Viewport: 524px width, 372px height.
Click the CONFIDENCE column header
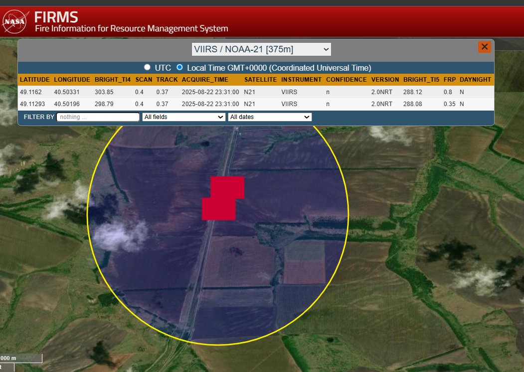[x=346, y=80]
